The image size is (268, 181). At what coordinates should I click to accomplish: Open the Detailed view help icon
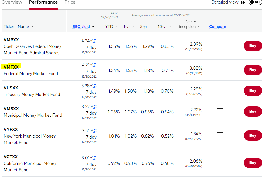(243, 2)
